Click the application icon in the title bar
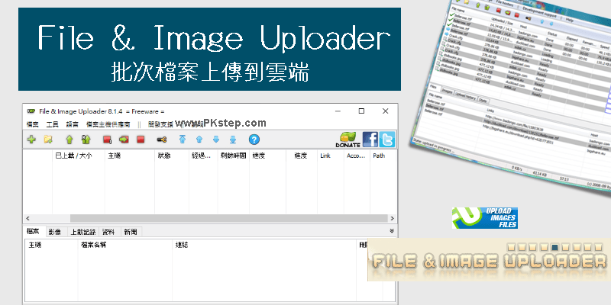The width and height of the screenshot is (611, 305). click(x=31, y=111)
